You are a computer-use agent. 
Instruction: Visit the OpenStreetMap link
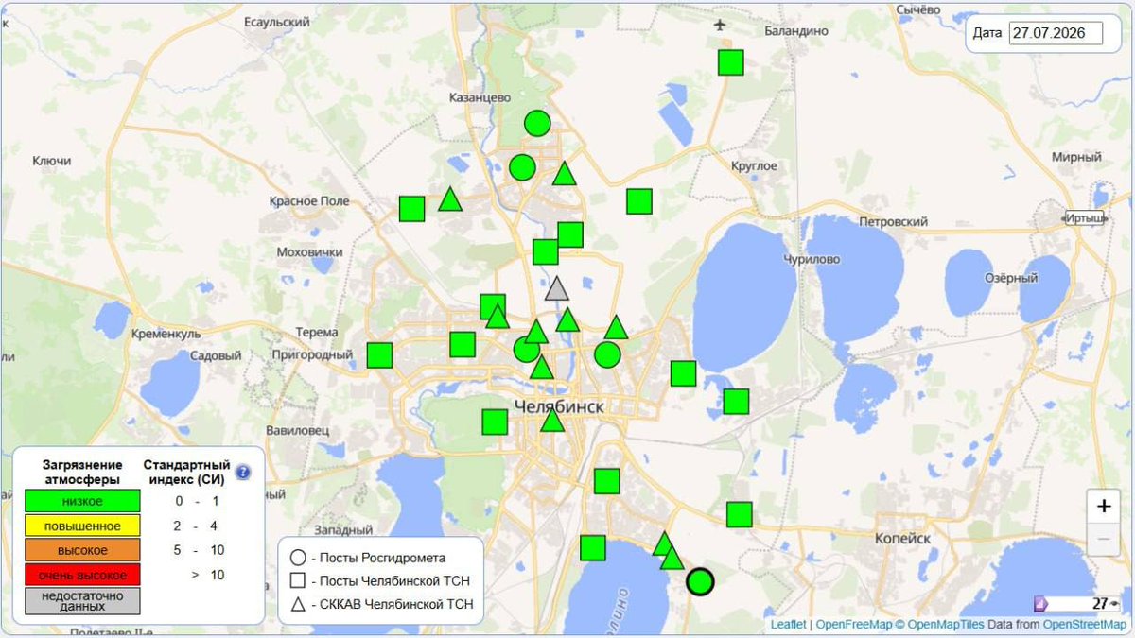pos(1086,624)
